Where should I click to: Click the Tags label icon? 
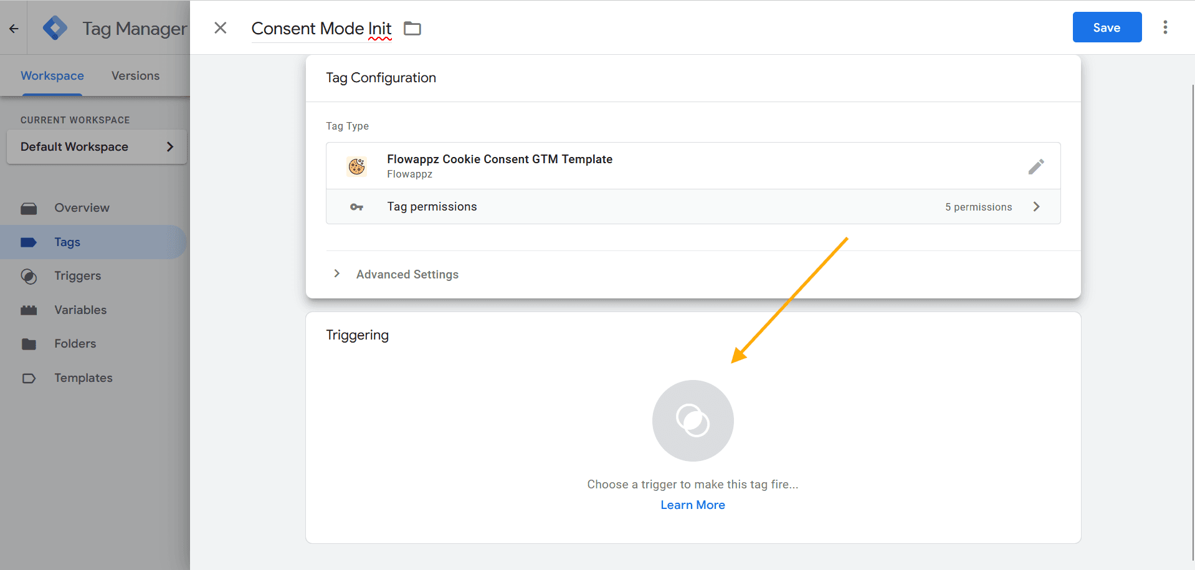click(29, 242)
